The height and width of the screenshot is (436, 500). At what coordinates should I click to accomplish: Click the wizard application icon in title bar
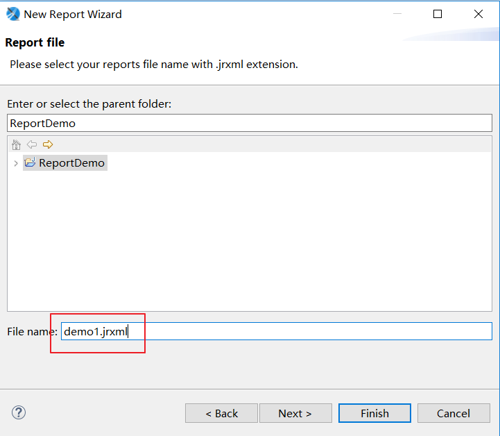12,14
